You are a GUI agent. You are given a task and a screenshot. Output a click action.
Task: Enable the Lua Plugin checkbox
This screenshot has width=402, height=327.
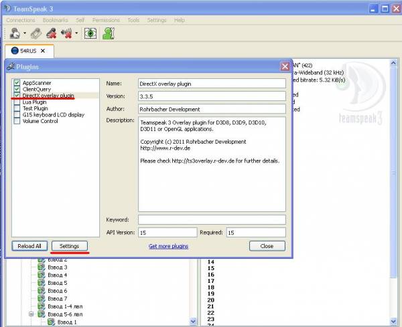coord(17,102)
